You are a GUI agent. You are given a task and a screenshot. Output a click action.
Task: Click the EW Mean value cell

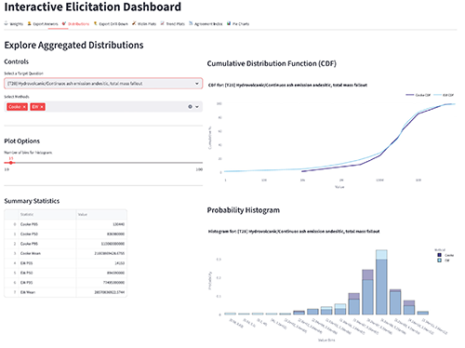[x=101, y=292]
